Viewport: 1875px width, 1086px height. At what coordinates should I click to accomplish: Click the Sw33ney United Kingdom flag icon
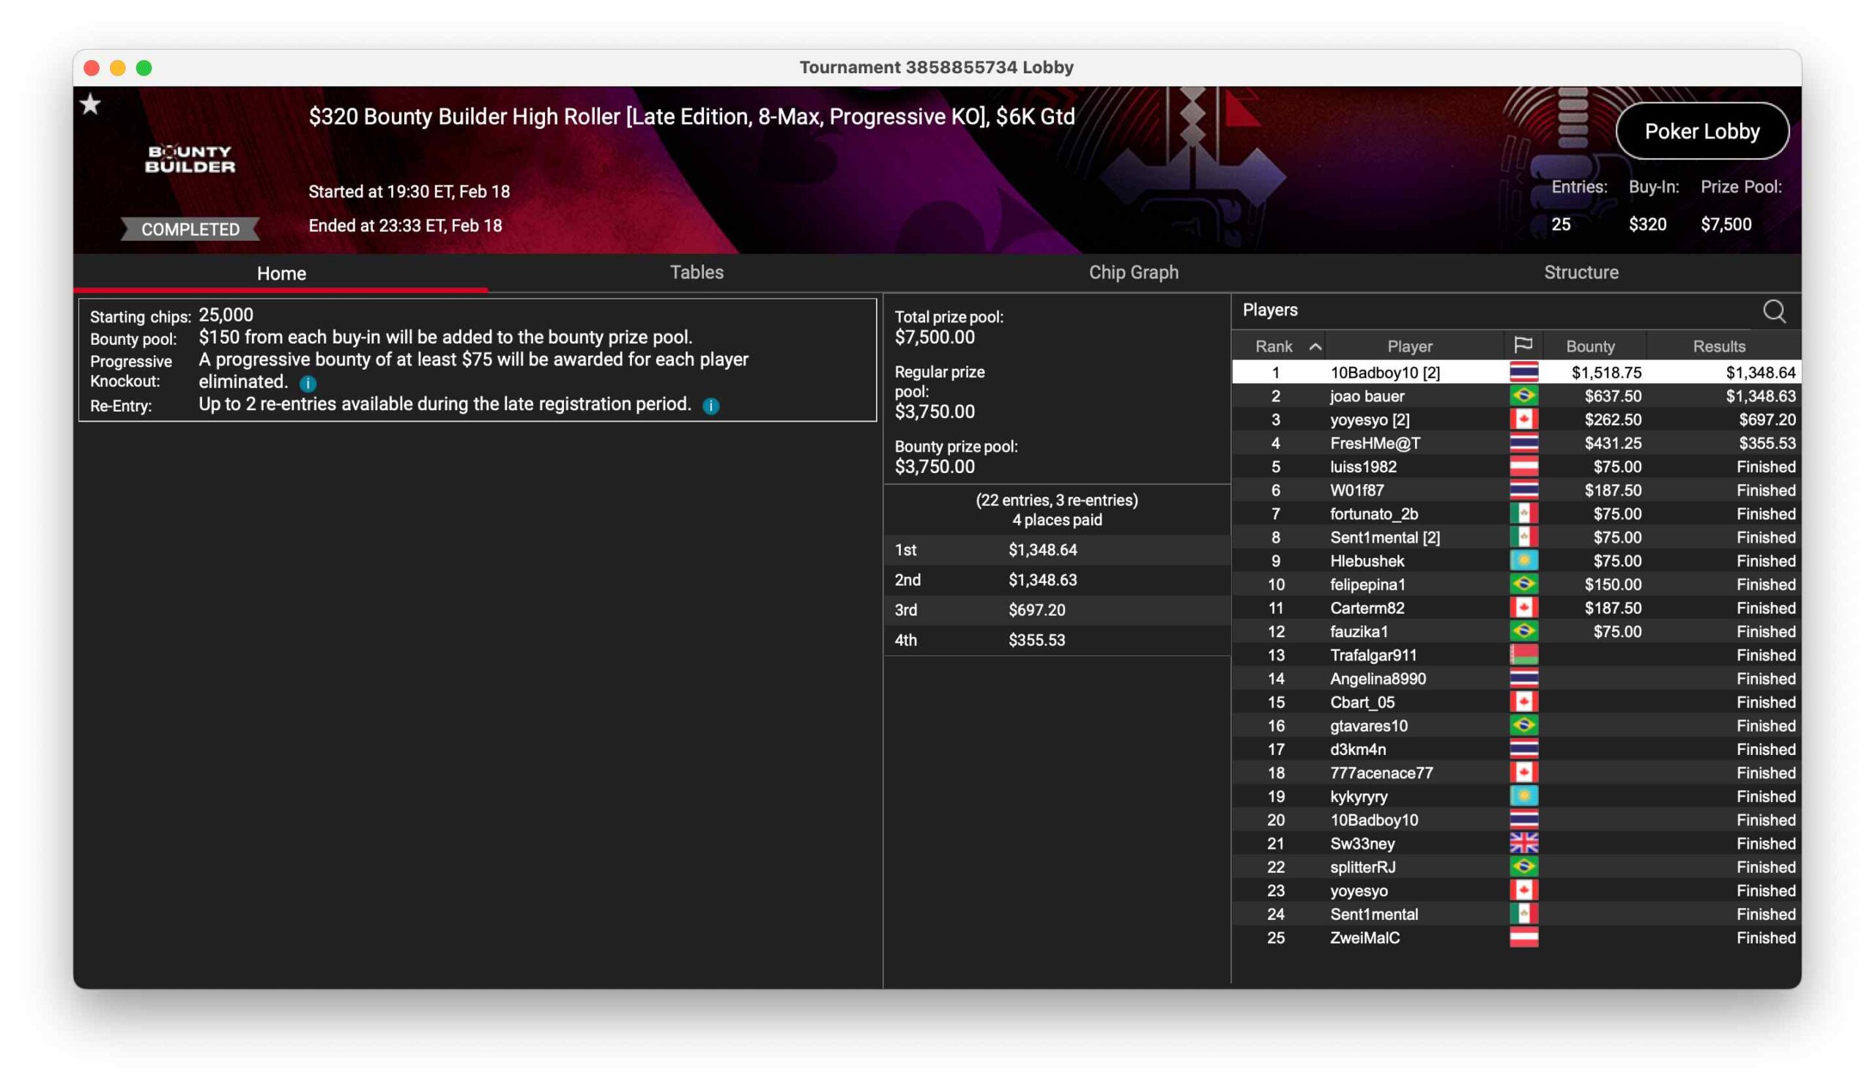[x=1523, y=843]
